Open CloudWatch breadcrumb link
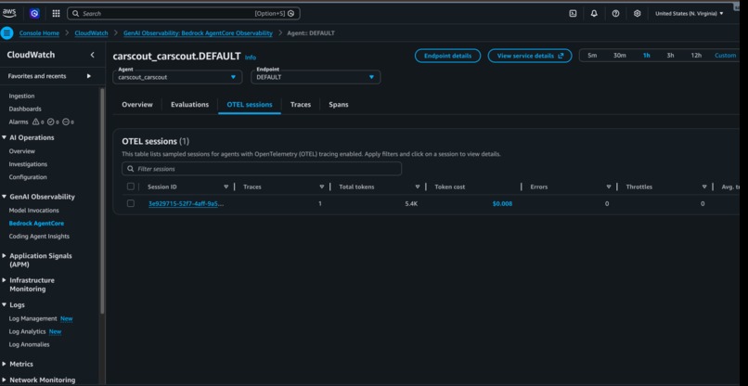This screenshot has width=748, height=386. coord(91,33)
